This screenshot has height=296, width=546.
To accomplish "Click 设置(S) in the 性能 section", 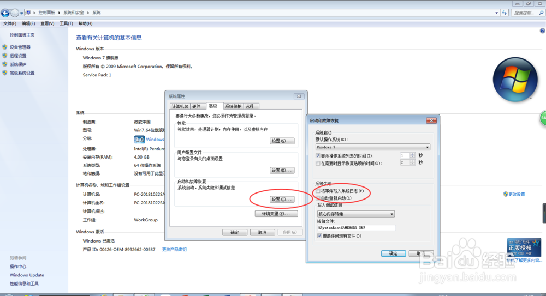I will pyautogui.click(x=282, y=141).
